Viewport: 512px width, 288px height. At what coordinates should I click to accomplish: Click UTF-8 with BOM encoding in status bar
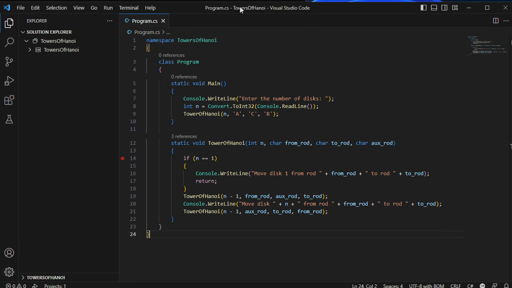(x=426, y=286)
